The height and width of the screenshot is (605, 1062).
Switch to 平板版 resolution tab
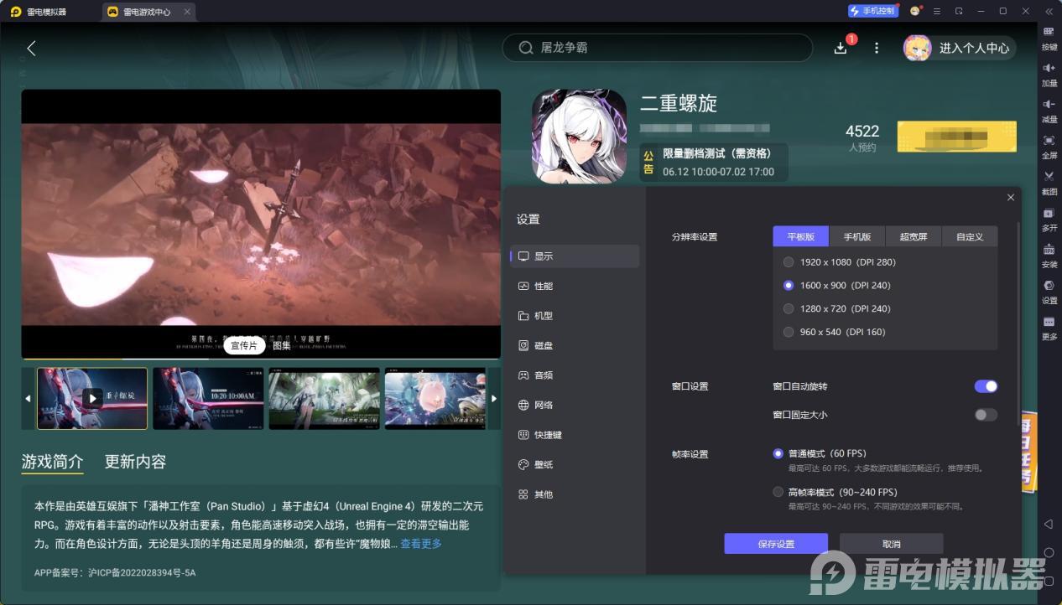(800, 236)
